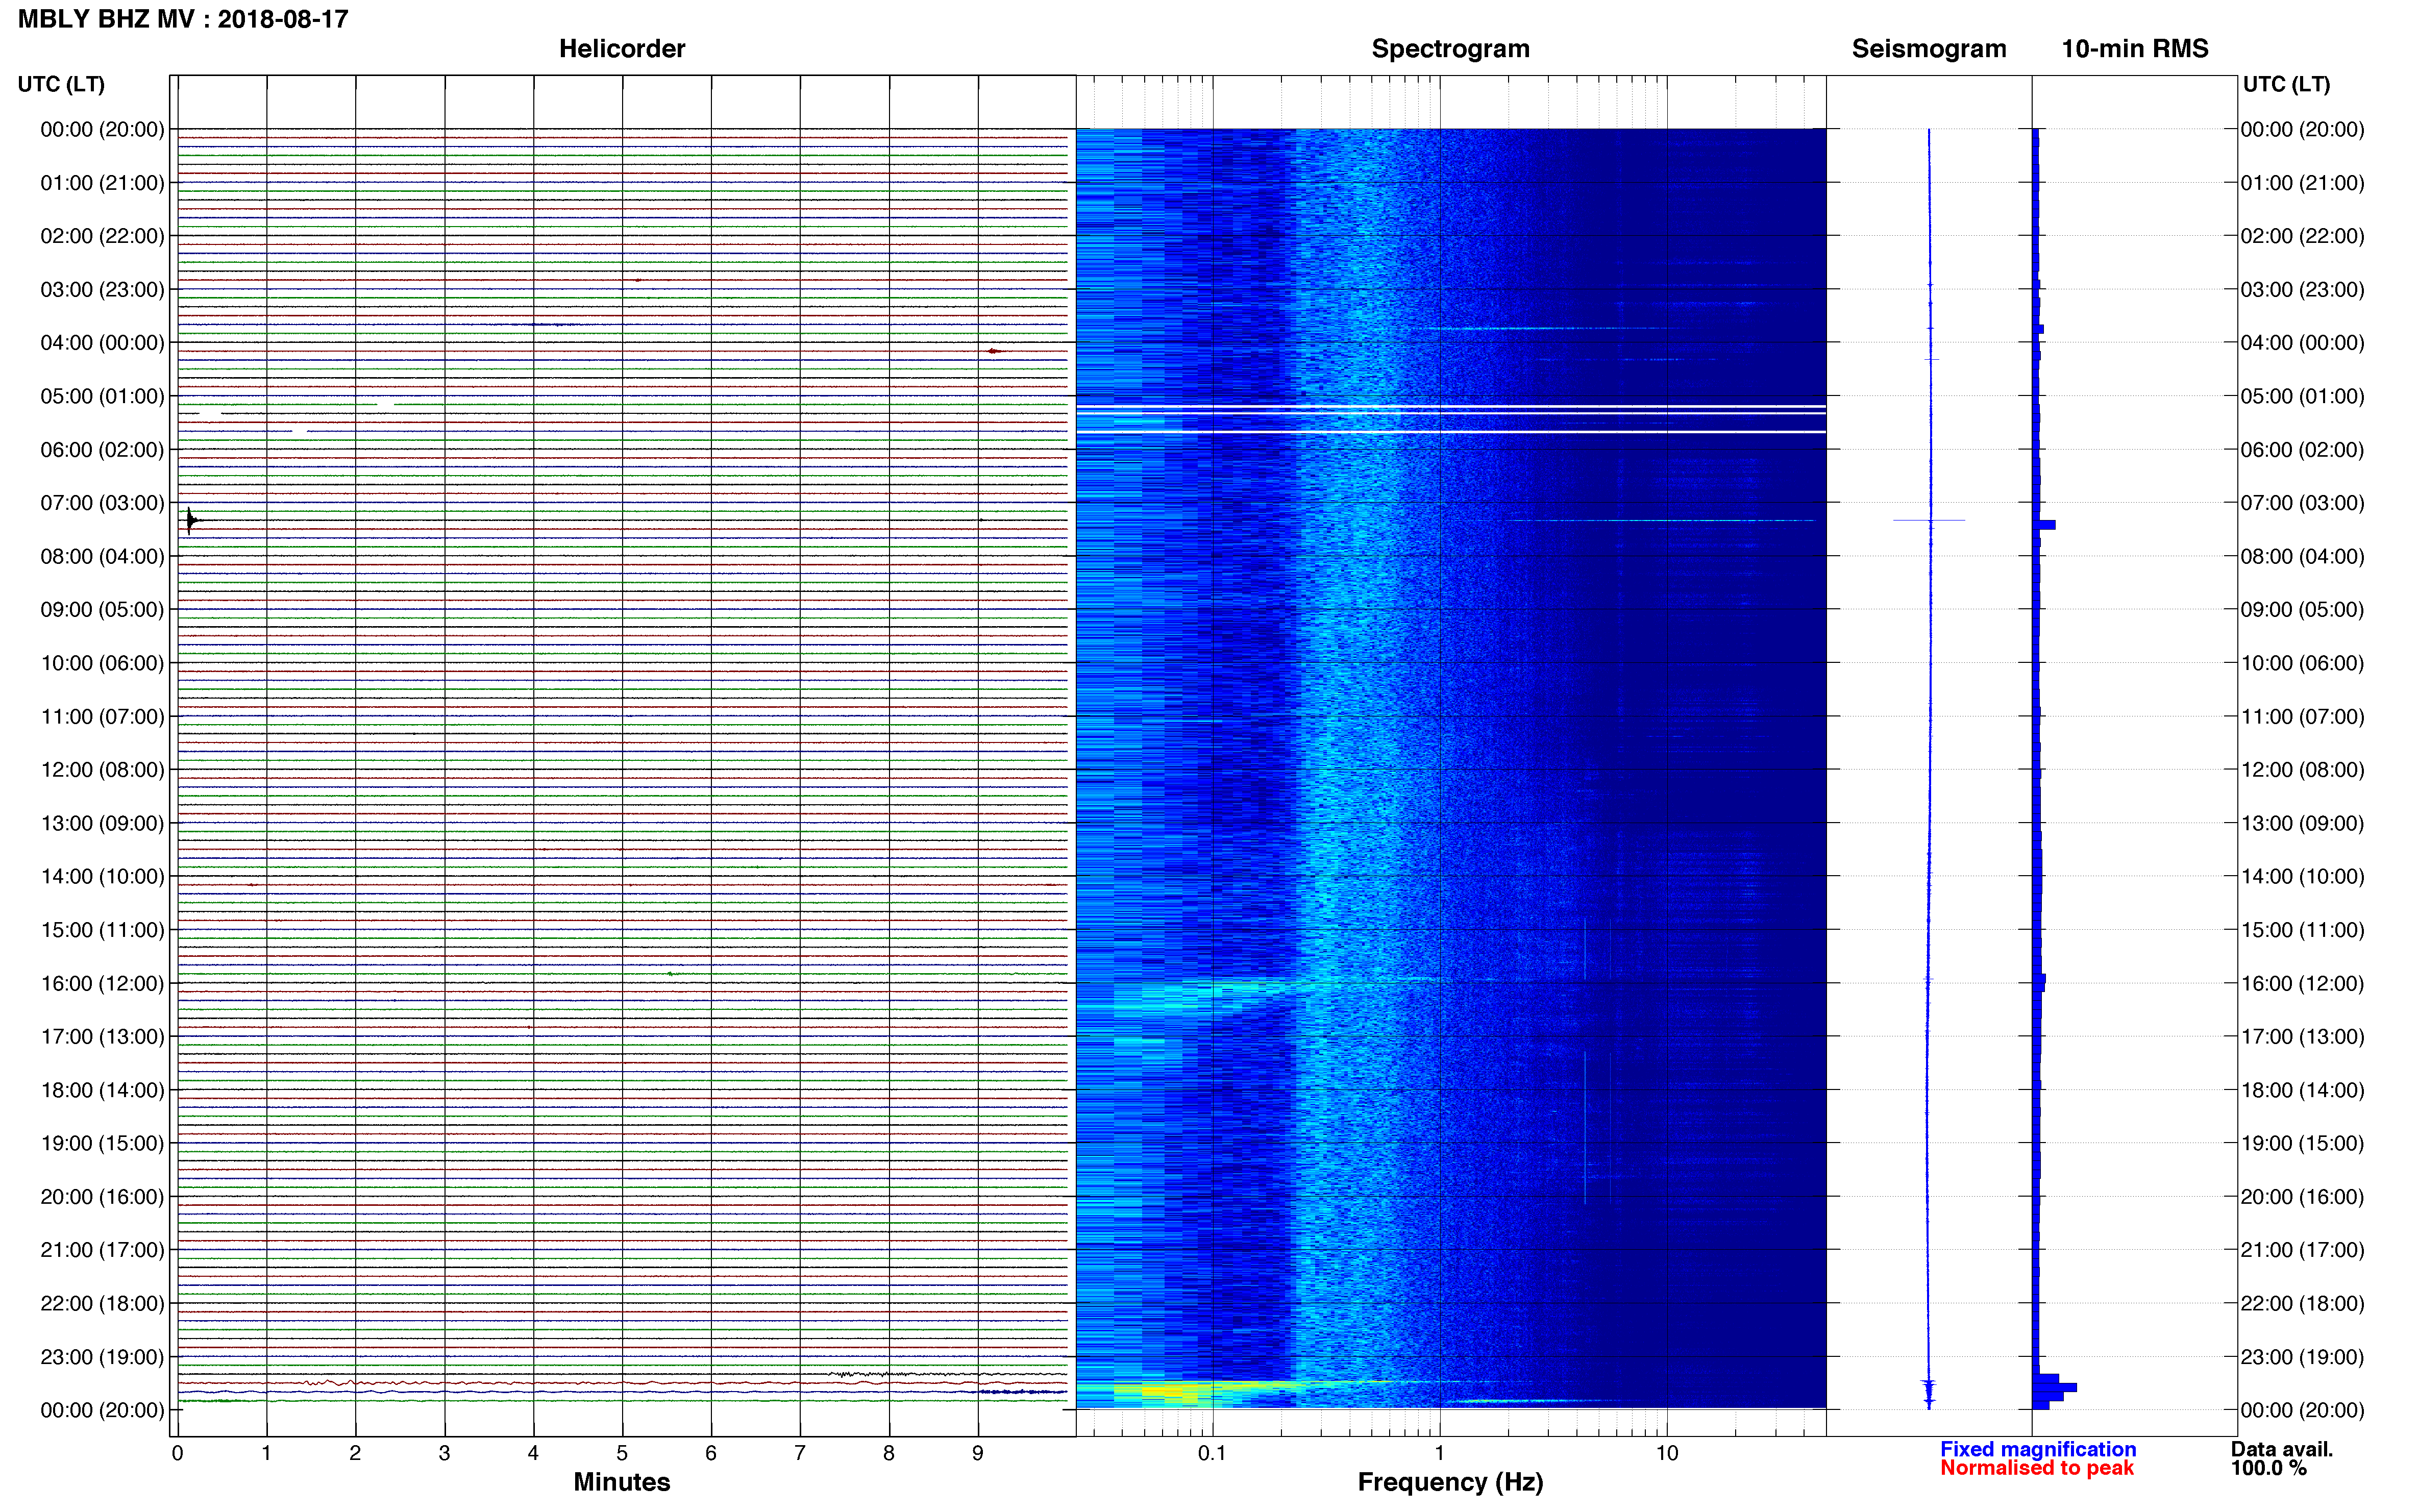Viewport: 2419px width, 1512px height.
Task: Click left time label 16:00 (12:00)
Action: tap(102, 983)
